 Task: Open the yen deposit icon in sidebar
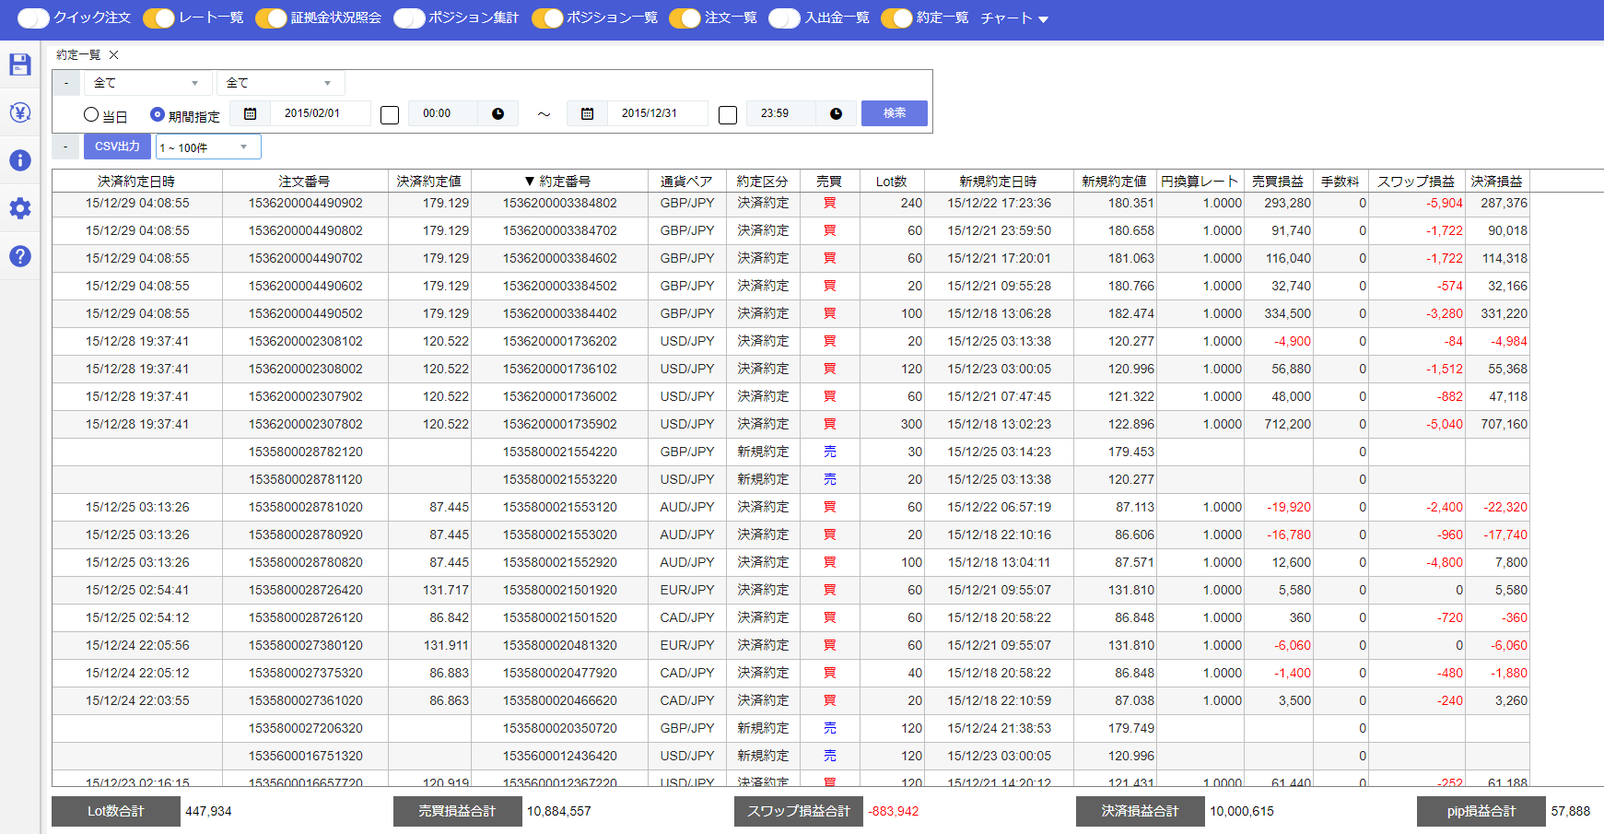click(20, 112)
